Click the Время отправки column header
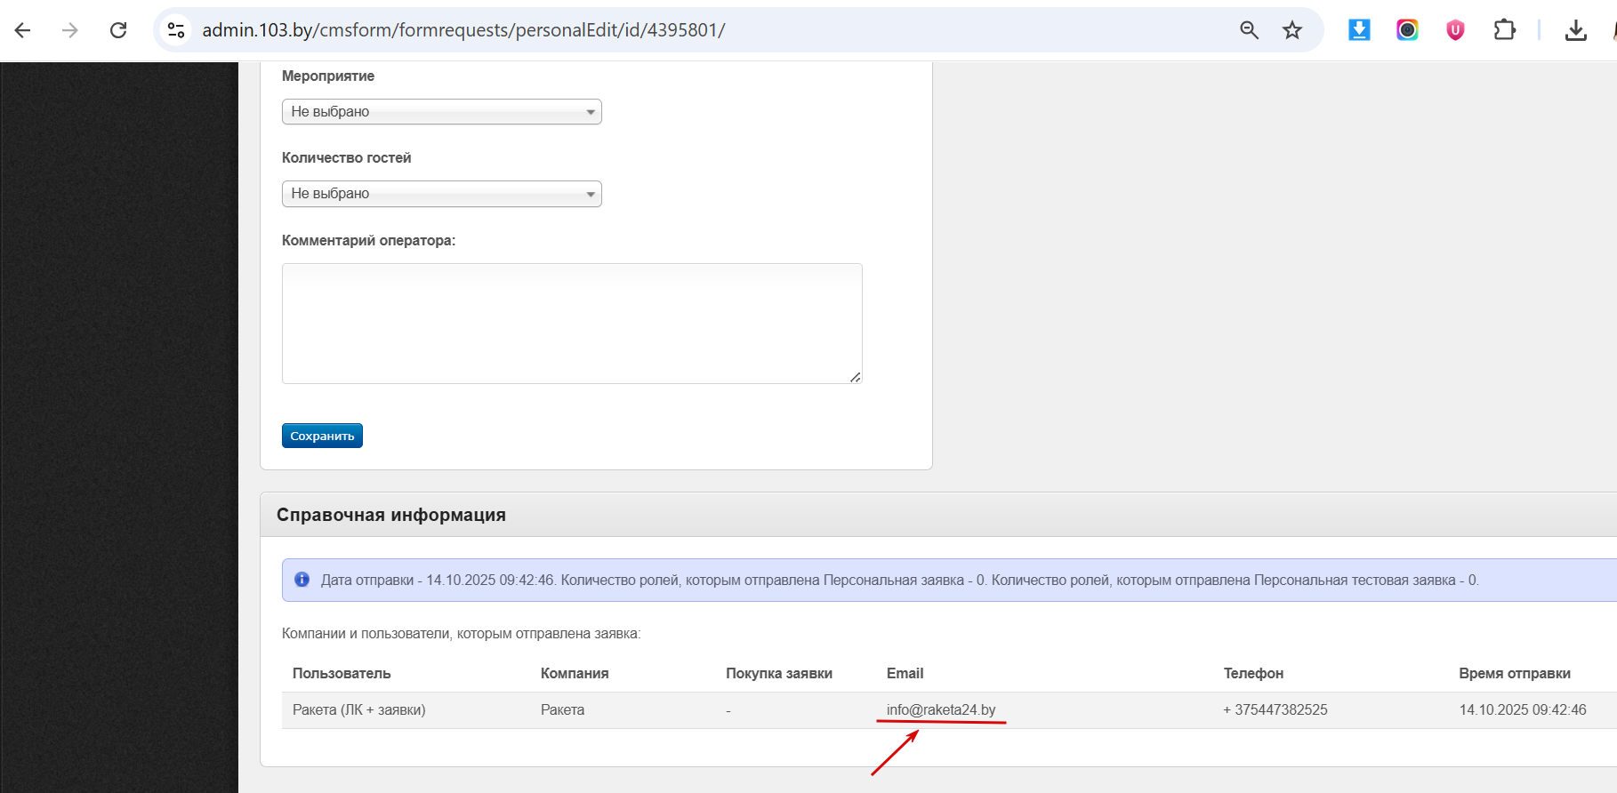The image size is (1617, 793). [x=1515, y=673]
